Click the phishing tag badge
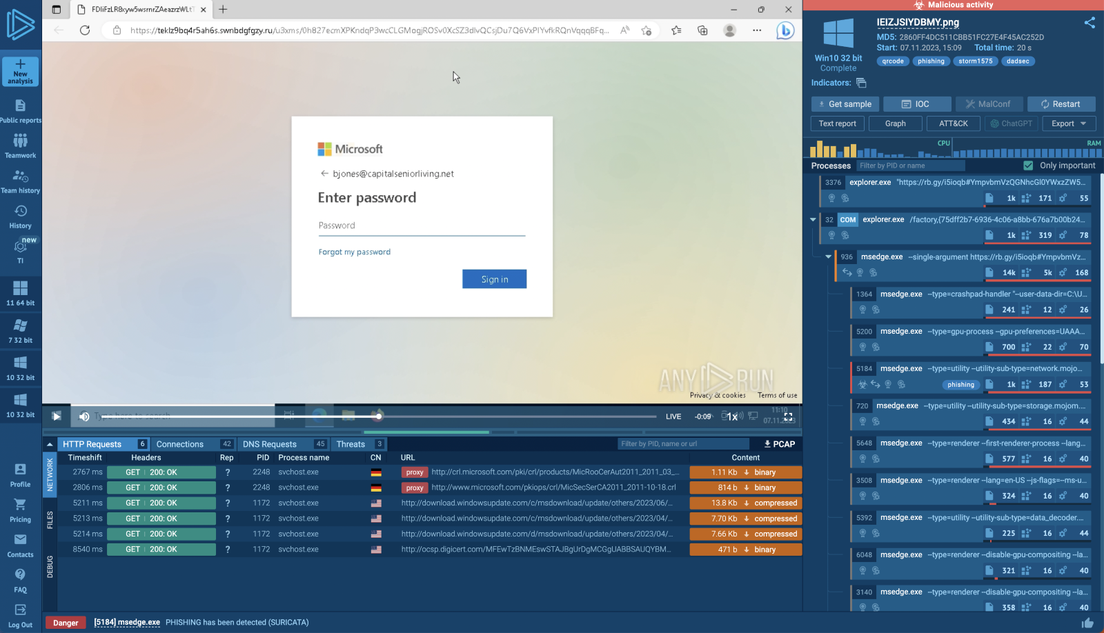The width and height of the screenshot is (1104, 633). click(931, 61)
